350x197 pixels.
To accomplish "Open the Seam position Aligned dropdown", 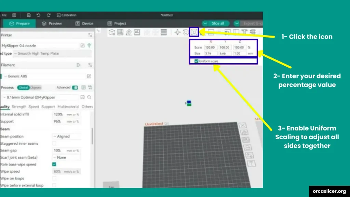I will [x=66, y=136].
